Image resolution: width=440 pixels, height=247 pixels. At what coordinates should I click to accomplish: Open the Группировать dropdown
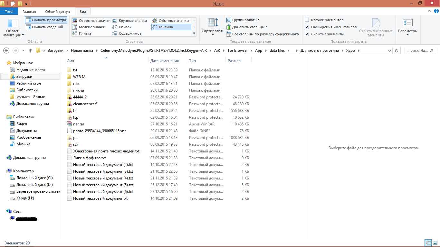click(243, 20)
